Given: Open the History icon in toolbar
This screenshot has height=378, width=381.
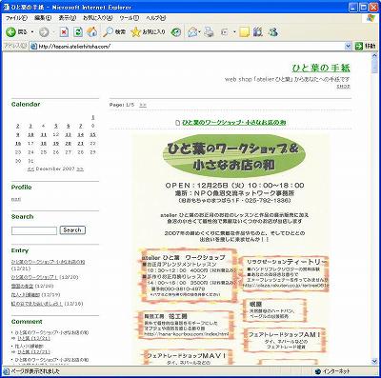Looking at the screenshot, I should pyautogui.click(x=176, y=31).
